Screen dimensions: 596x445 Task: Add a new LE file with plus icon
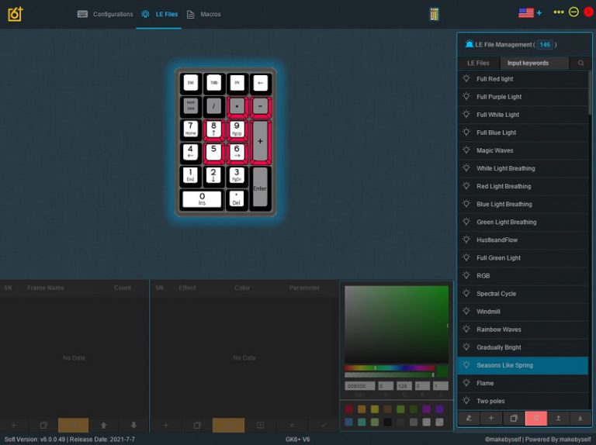[490, 418]
